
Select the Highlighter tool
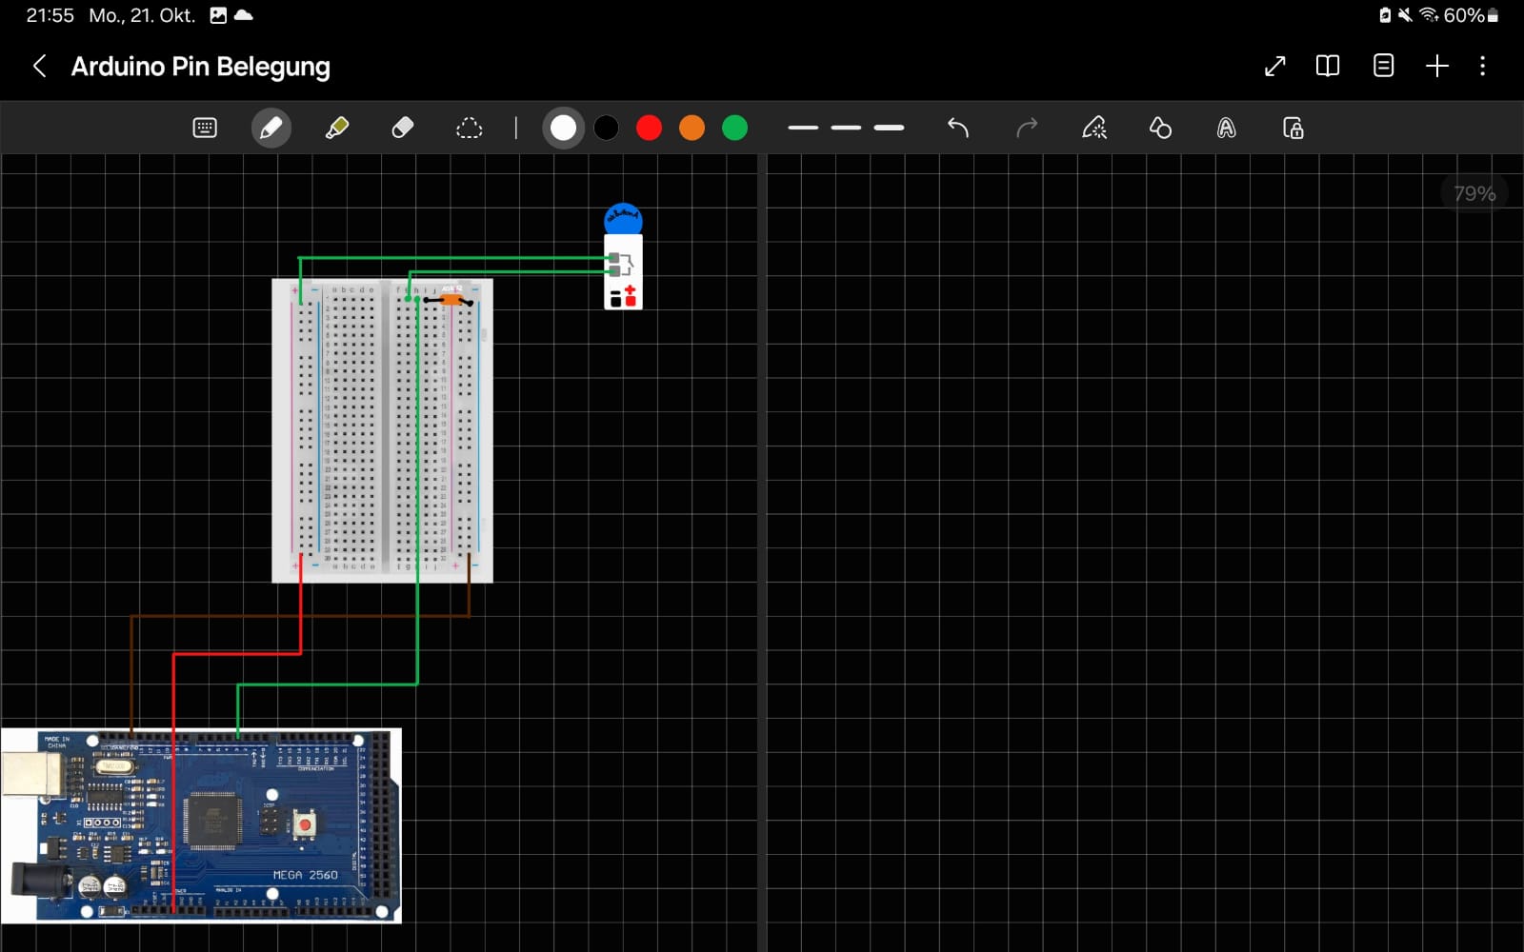tap(336, 128)
